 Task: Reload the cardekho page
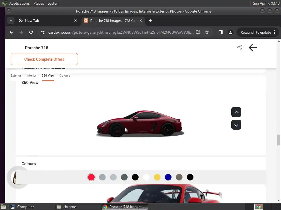[x=31, y=32]
